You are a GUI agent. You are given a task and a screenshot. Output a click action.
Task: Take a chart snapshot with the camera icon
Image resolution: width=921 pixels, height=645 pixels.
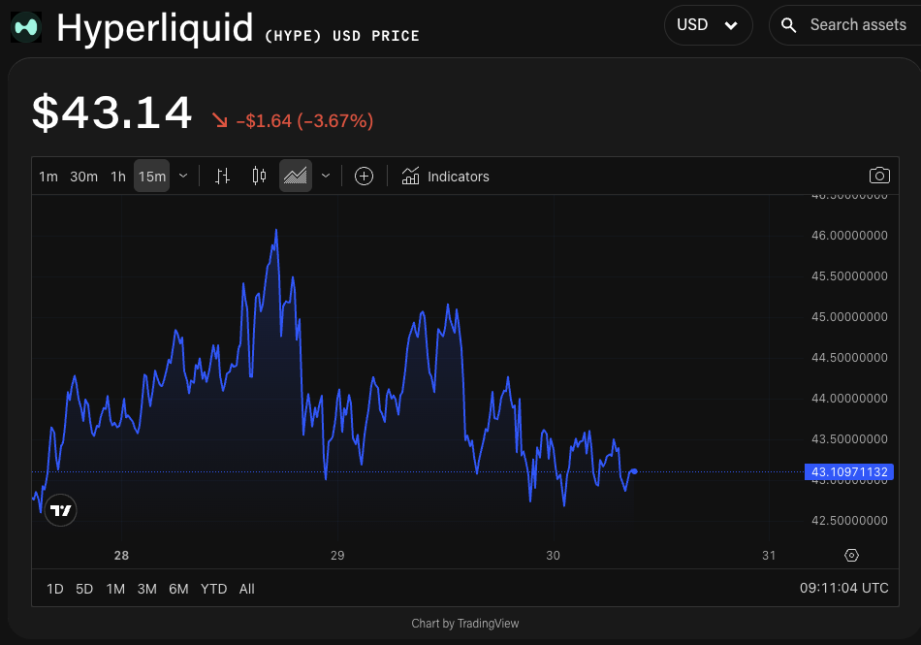tap(879, 176)
